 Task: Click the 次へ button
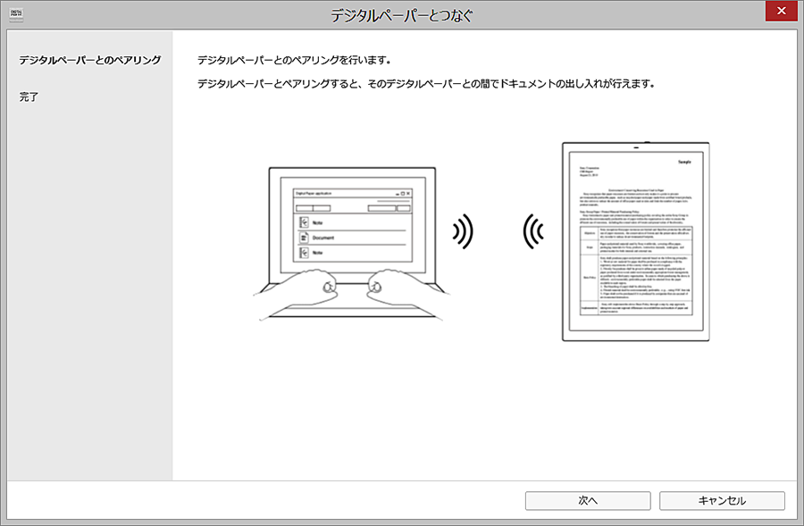587,501
